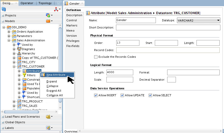The image size is (224, 133).
Task: Open the Privileges side tab
Action: [x=73, y=41]
